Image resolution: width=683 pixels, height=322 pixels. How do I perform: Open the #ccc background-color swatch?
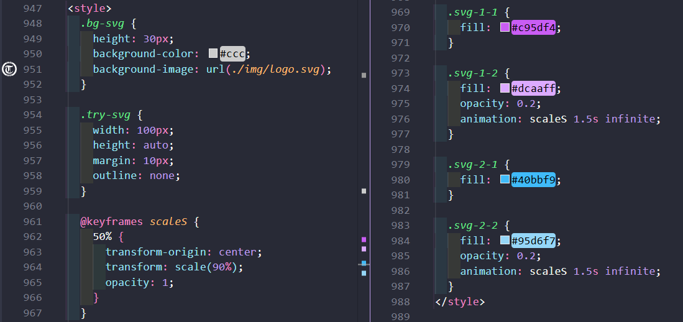pyautogui.click(x=213, y=54)
